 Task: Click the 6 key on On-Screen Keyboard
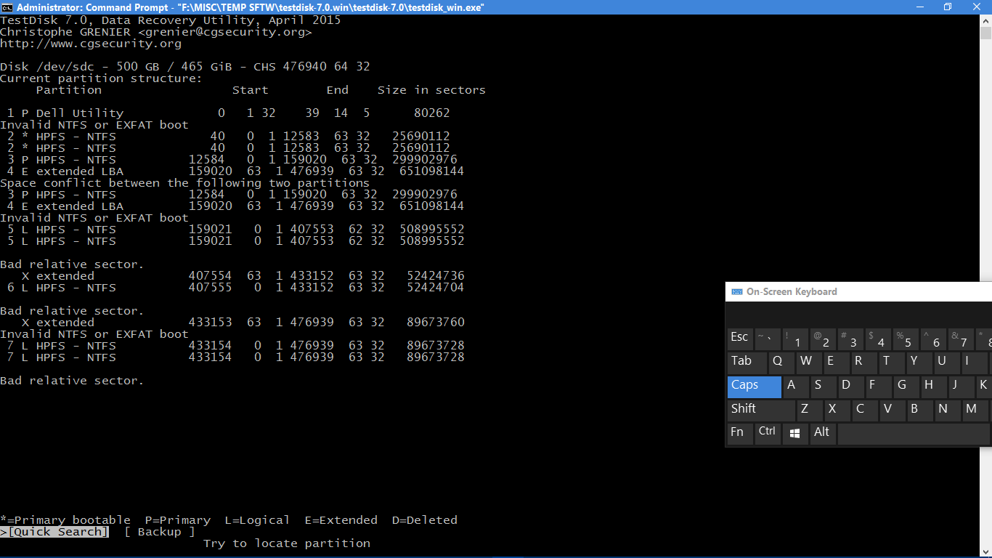click(933, 339)
